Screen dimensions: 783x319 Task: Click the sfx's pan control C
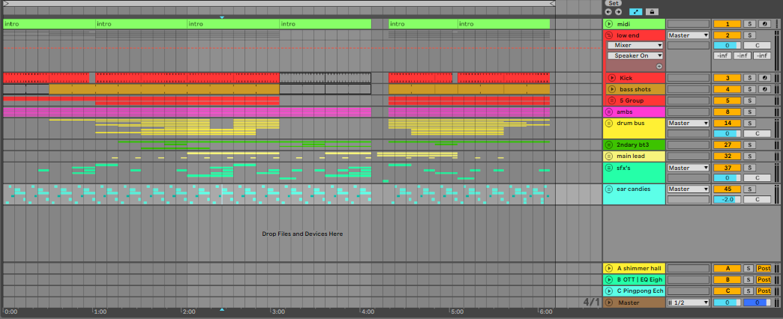click(757, 178)
